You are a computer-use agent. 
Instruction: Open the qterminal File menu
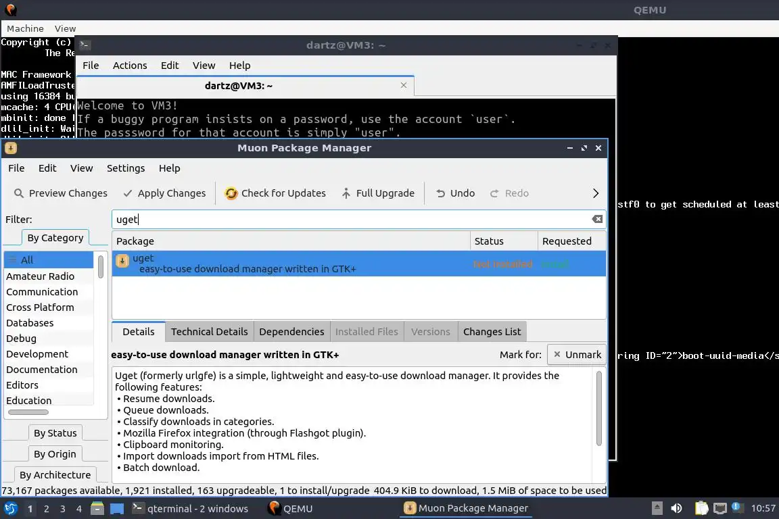(x=91, y=66)
